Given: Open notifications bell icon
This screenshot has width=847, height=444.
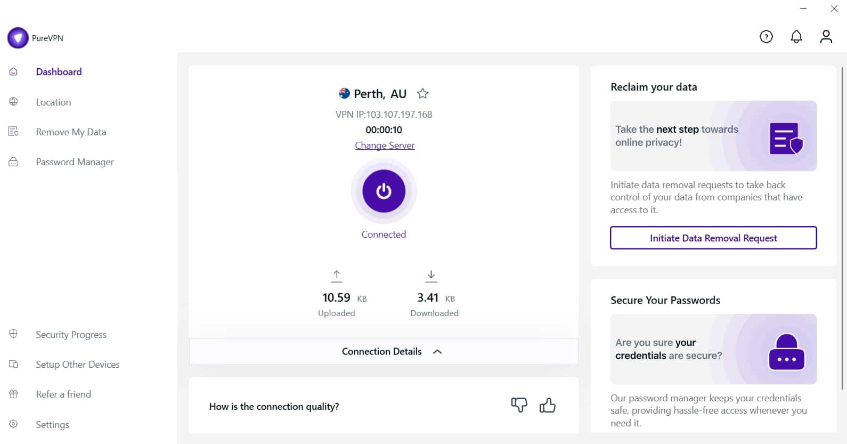Looking at the screenshot, I should [x=796, y=37].
